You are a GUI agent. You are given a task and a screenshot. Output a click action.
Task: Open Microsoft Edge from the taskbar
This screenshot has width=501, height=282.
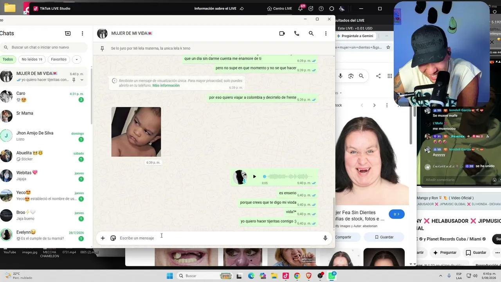(x=251, y=276)
